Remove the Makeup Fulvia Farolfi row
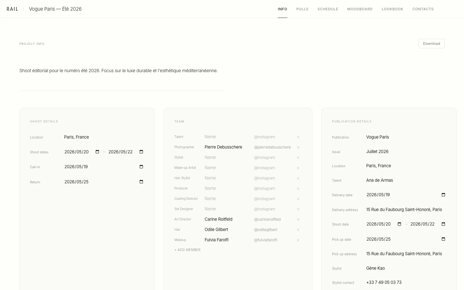 [298, 240]
